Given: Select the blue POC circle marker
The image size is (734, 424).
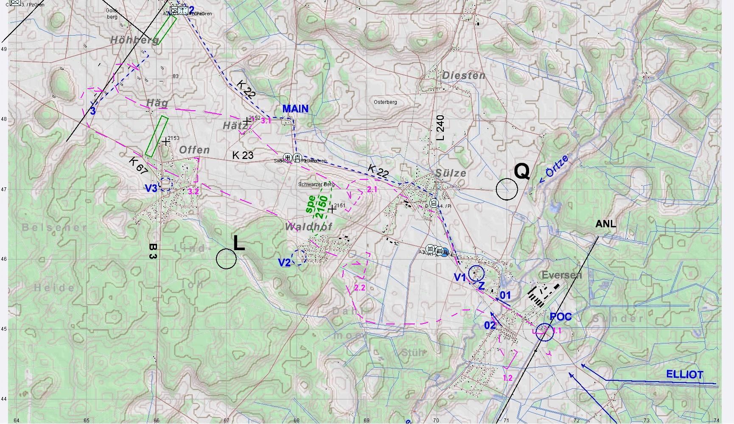Looking at the screenshot, I should [x=545, y=332].
